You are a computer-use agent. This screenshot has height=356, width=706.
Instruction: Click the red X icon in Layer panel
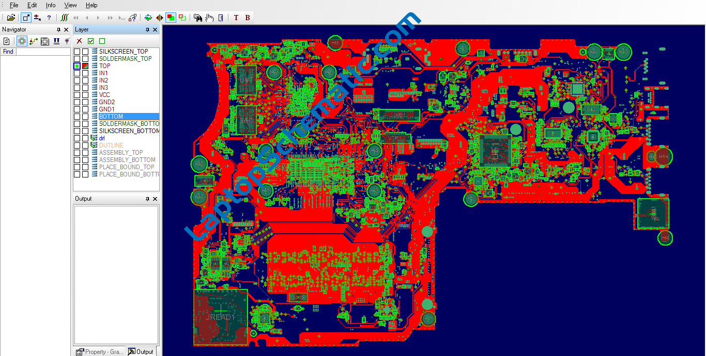coord(79,41)
